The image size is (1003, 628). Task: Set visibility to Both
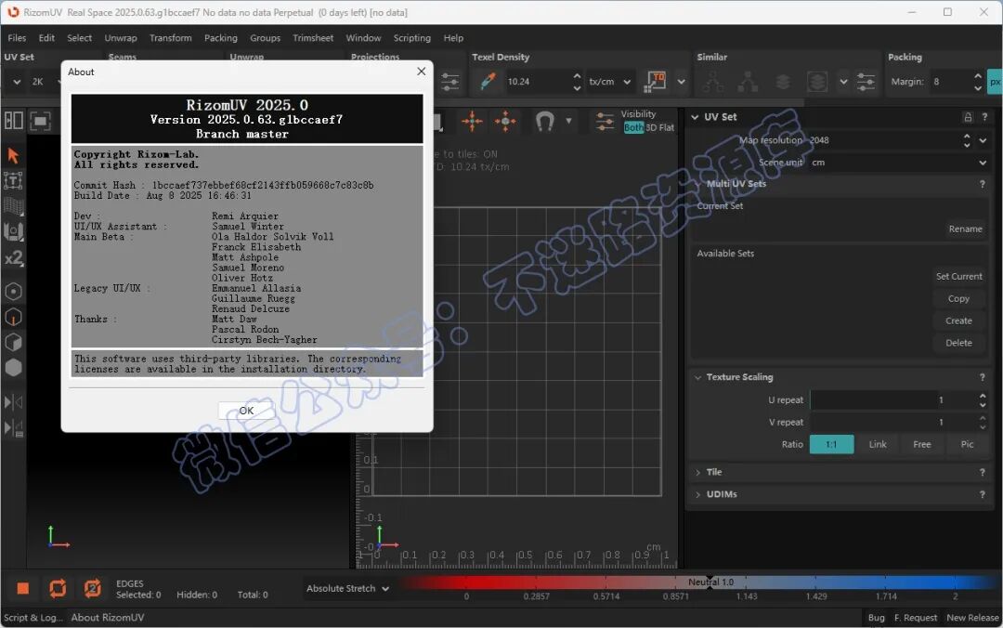coord(633,127)
